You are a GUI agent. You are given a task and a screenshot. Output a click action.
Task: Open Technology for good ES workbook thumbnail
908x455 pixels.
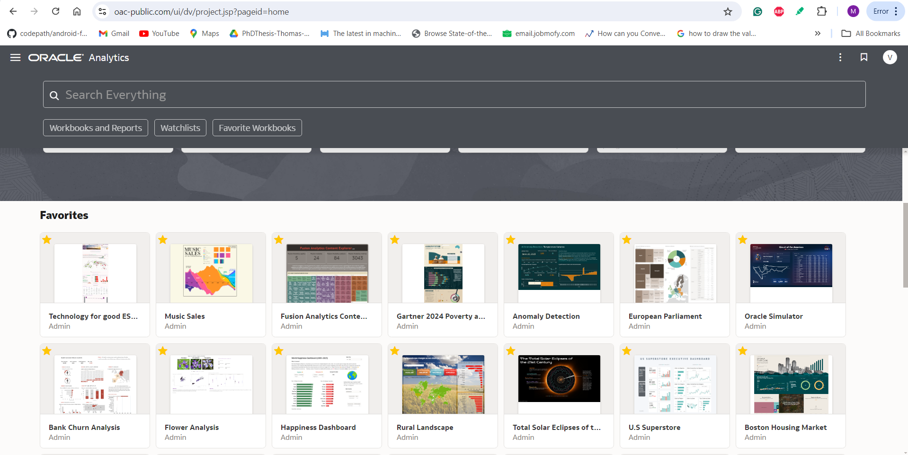point(95,273)
